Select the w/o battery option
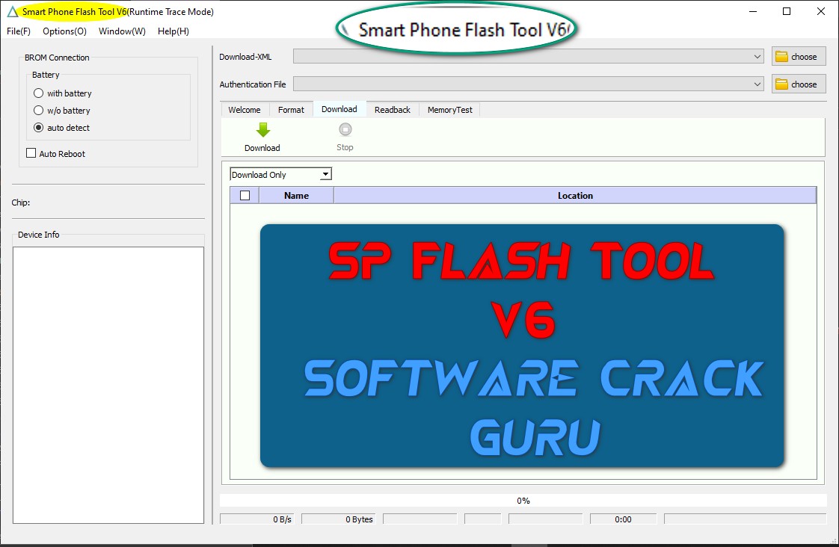The width and height of the screenshot is (839, 547). click(x=39, y=110)
